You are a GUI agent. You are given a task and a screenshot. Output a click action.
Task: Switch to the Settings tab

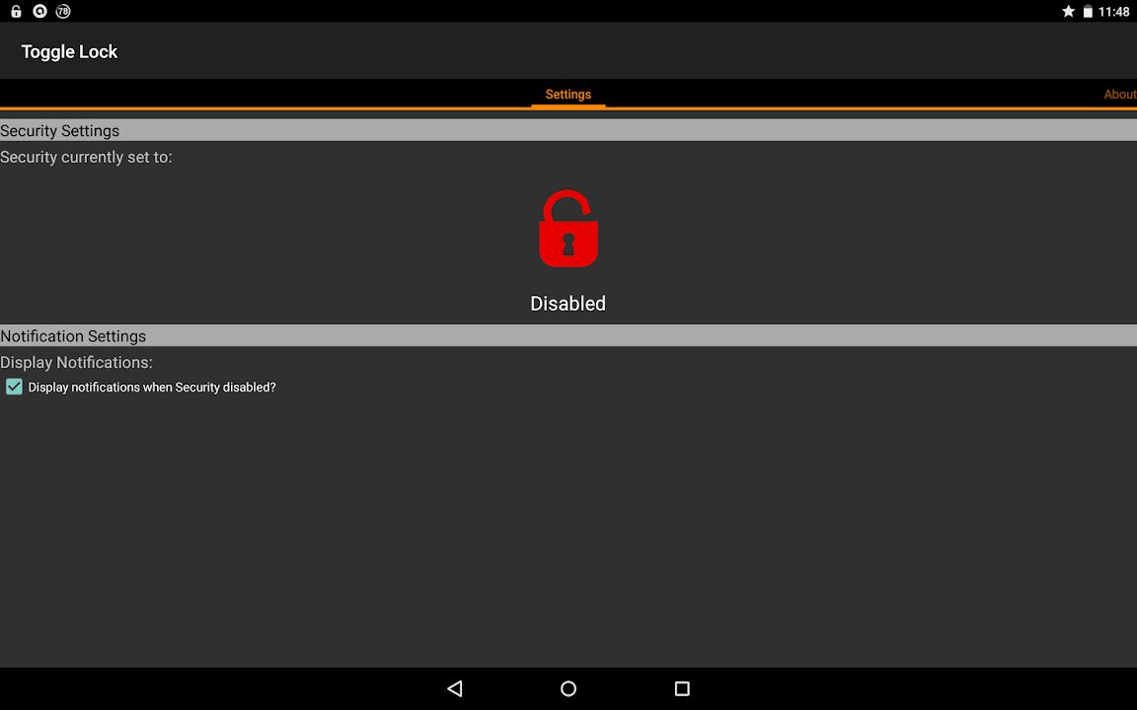(x=568, y=95)
